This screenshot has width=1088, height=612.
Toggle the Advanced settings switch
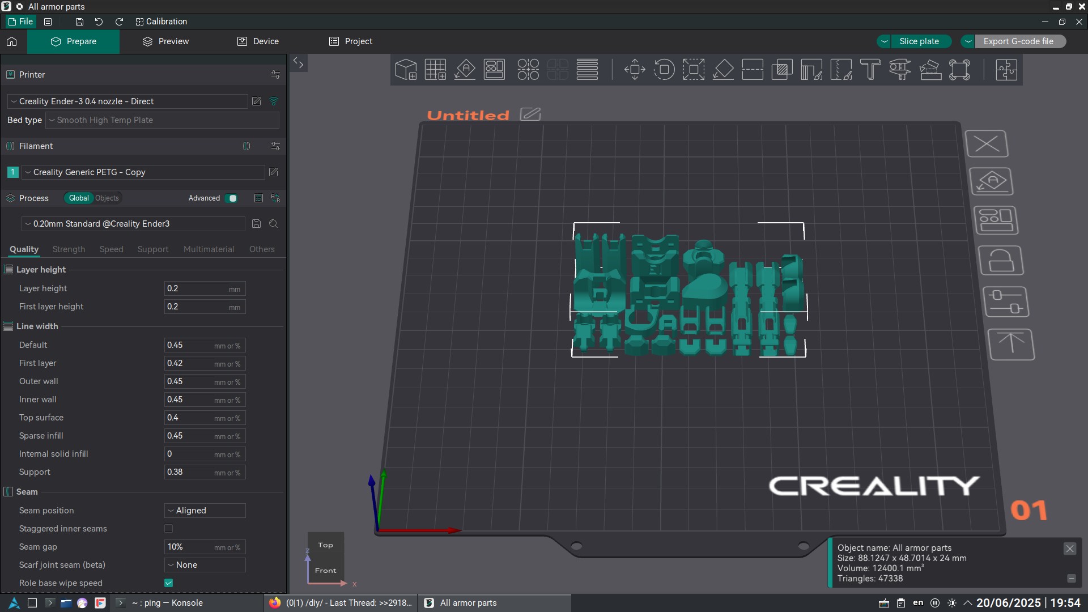(231, 198)
